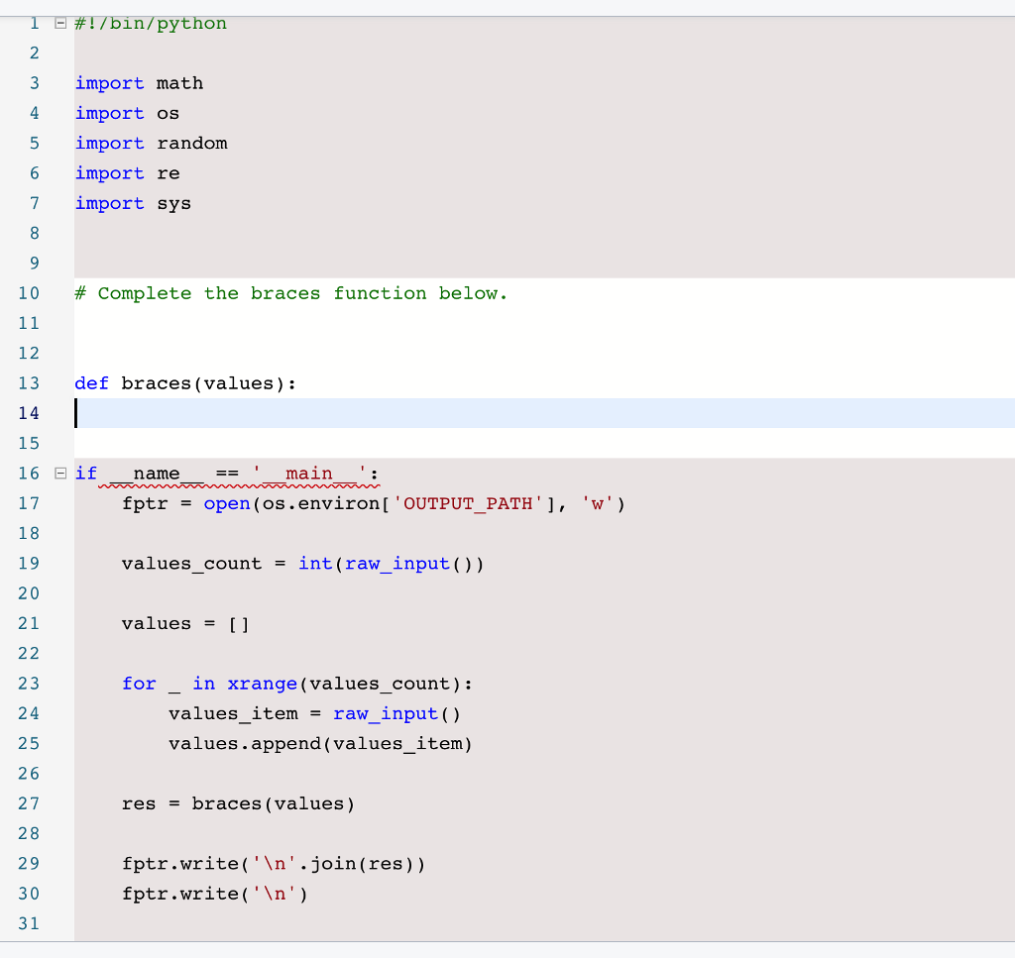Click line number 27 in the gutter
The image size is (1015, 958).
click(x=28, y=803)
